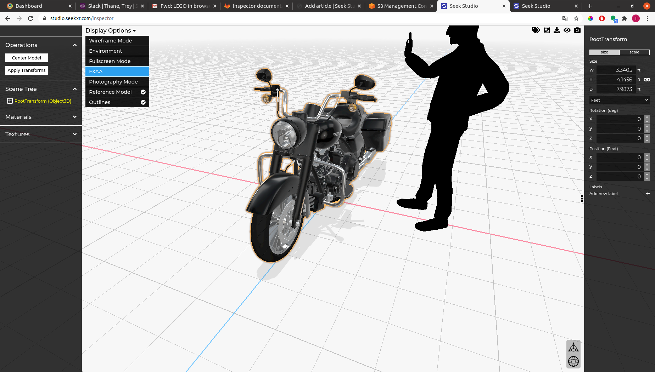Click rotation x stepper arrows
Image resolution: width=655 pixels, height=372 pixels.
[647, 119]
